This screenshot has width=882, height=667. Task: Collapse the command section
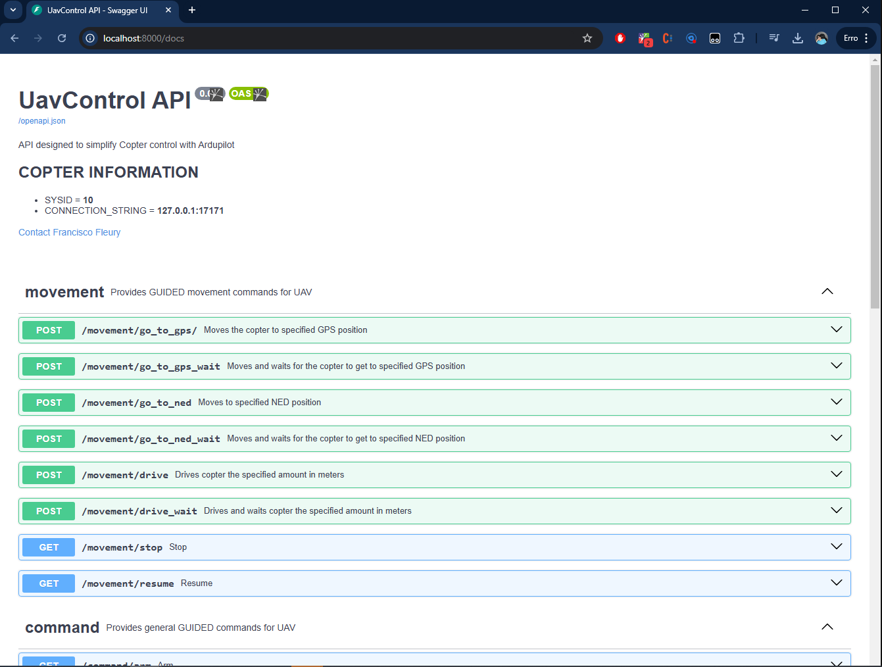tap(827, 627)
